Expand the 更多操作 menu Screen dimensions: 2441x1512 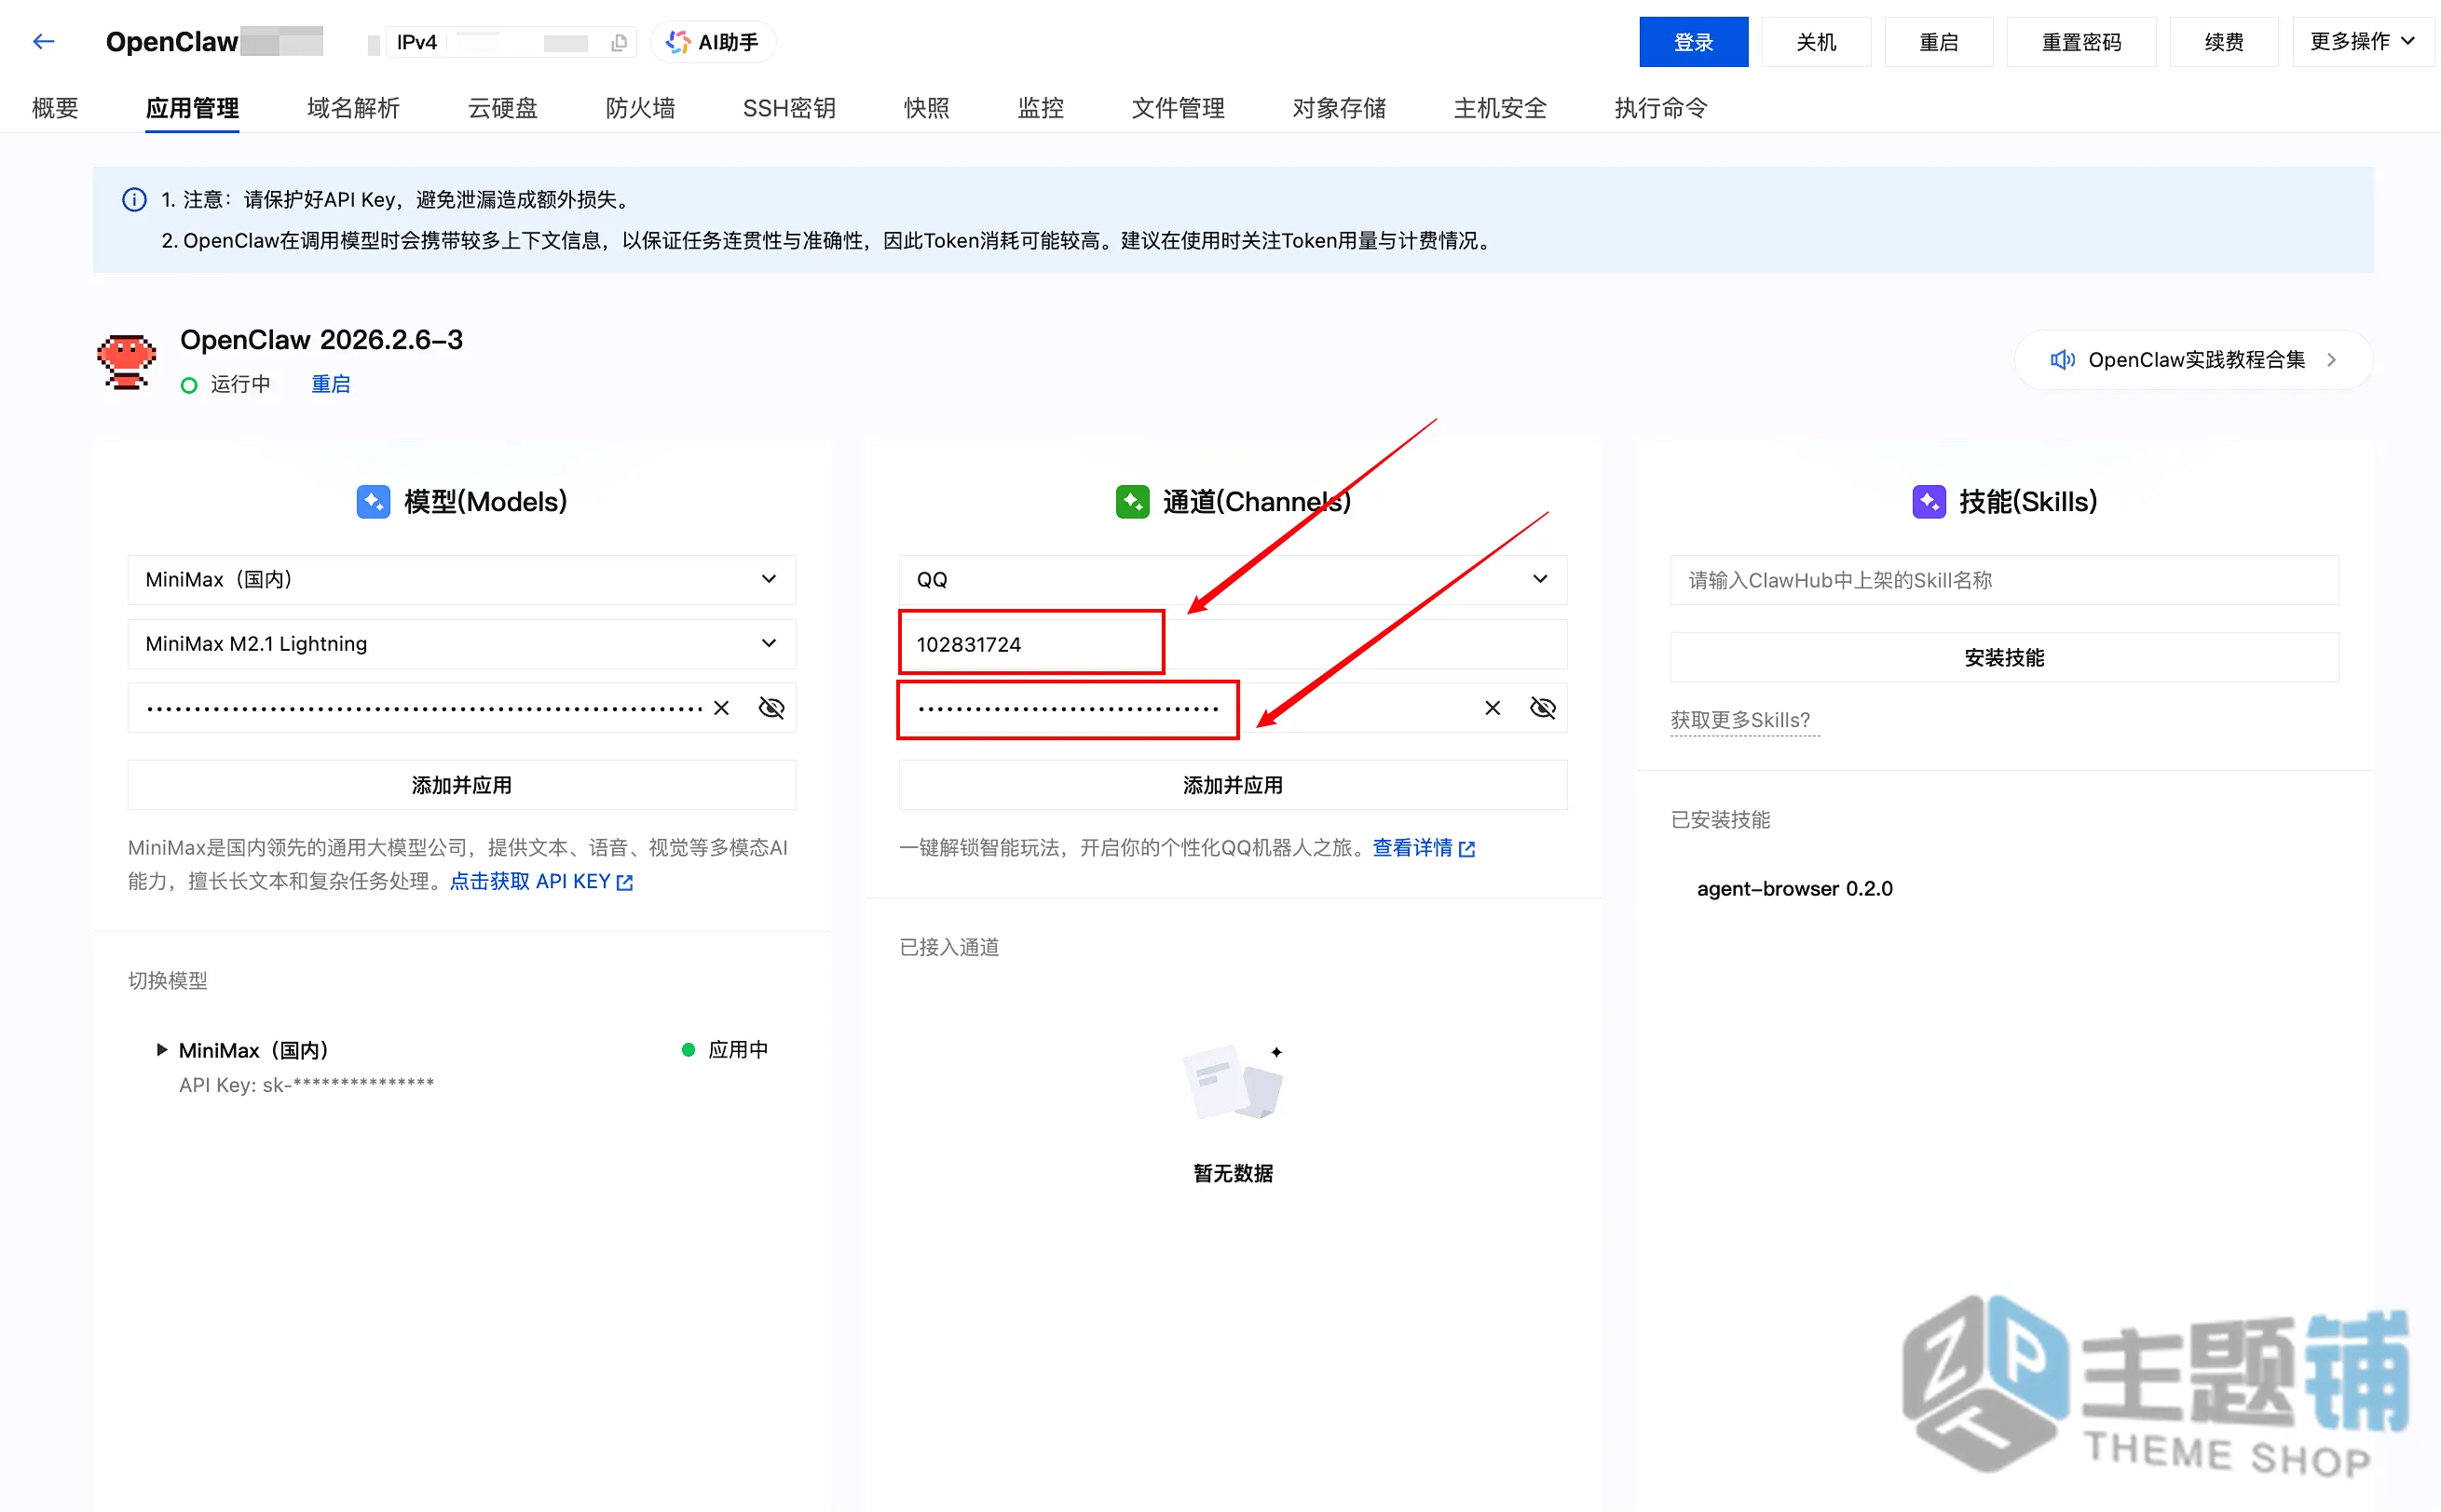2363,42
